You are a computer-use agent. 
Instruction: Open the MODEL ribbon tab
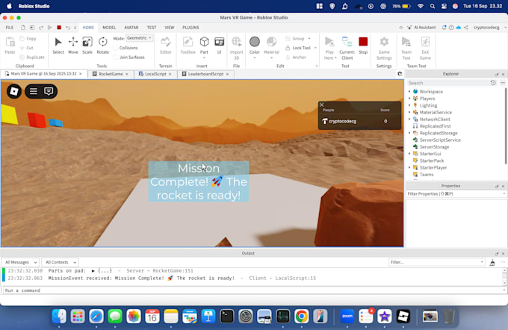(x=109, y=28)
